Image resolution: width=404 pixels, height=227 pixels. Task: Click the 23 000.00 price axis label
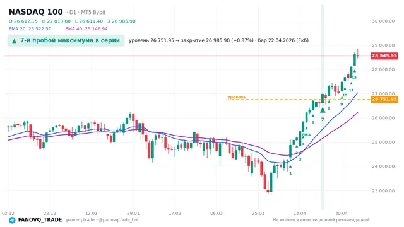pos(383,191)
